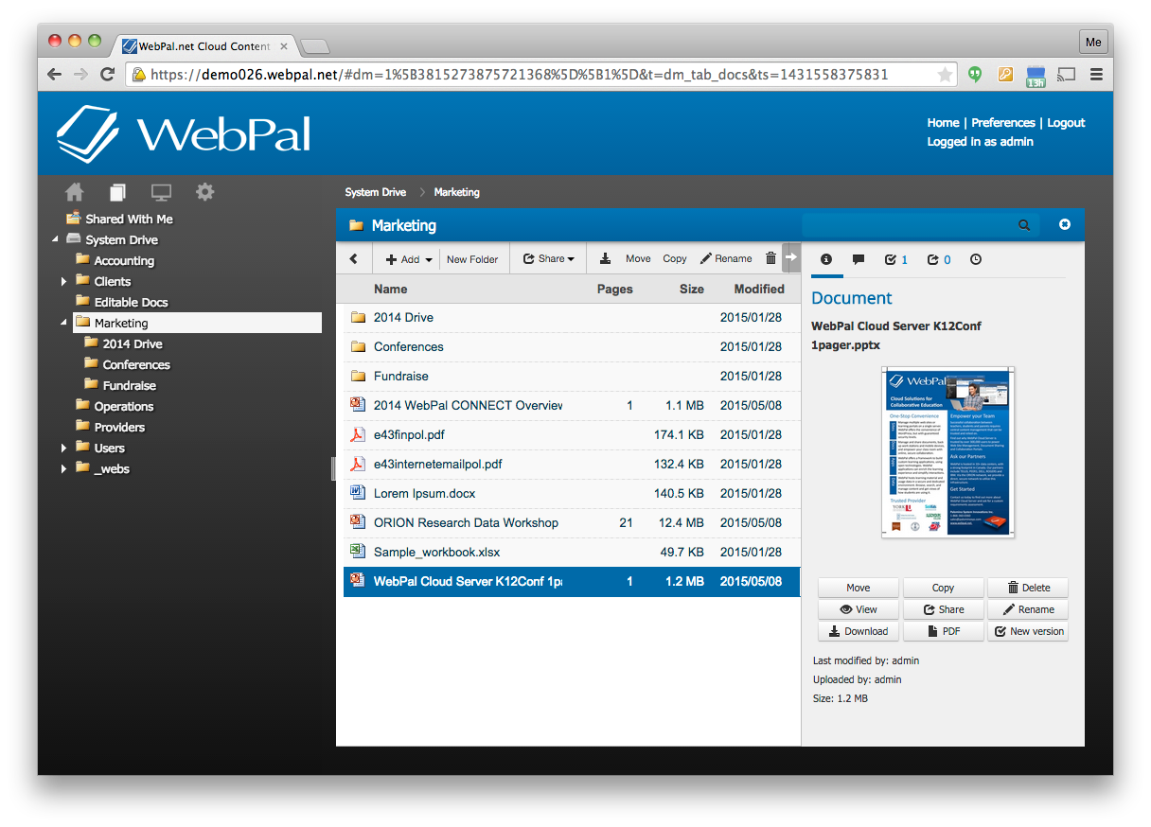Select the Providers folder in the tree
This screenshot has width=1151, height=827.
[x=119, y=427]
